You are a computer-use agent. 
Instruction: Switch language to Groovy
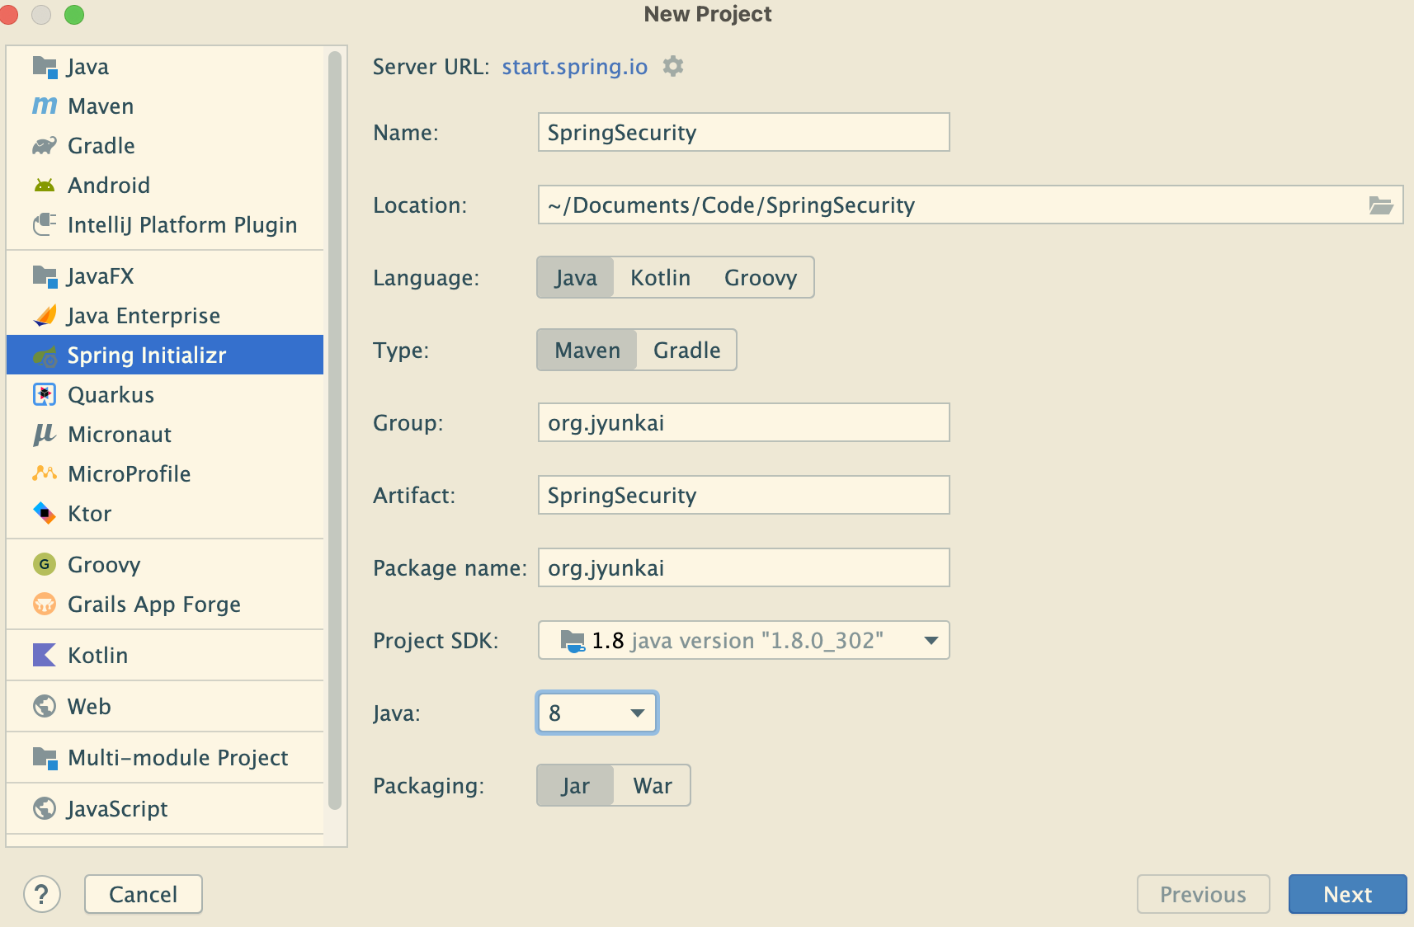(x=761, y=278)
